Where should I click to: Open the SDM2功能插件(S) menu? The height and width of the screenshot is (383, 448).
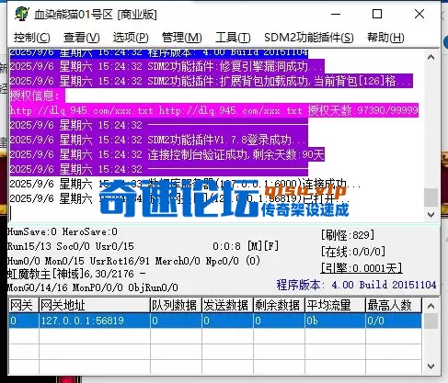pyautogui.click(x=309, y=38)
